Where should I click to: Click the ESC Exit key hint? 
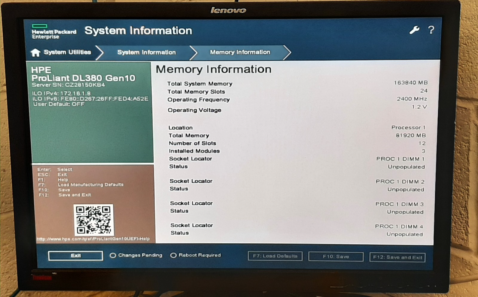point(52,174)
